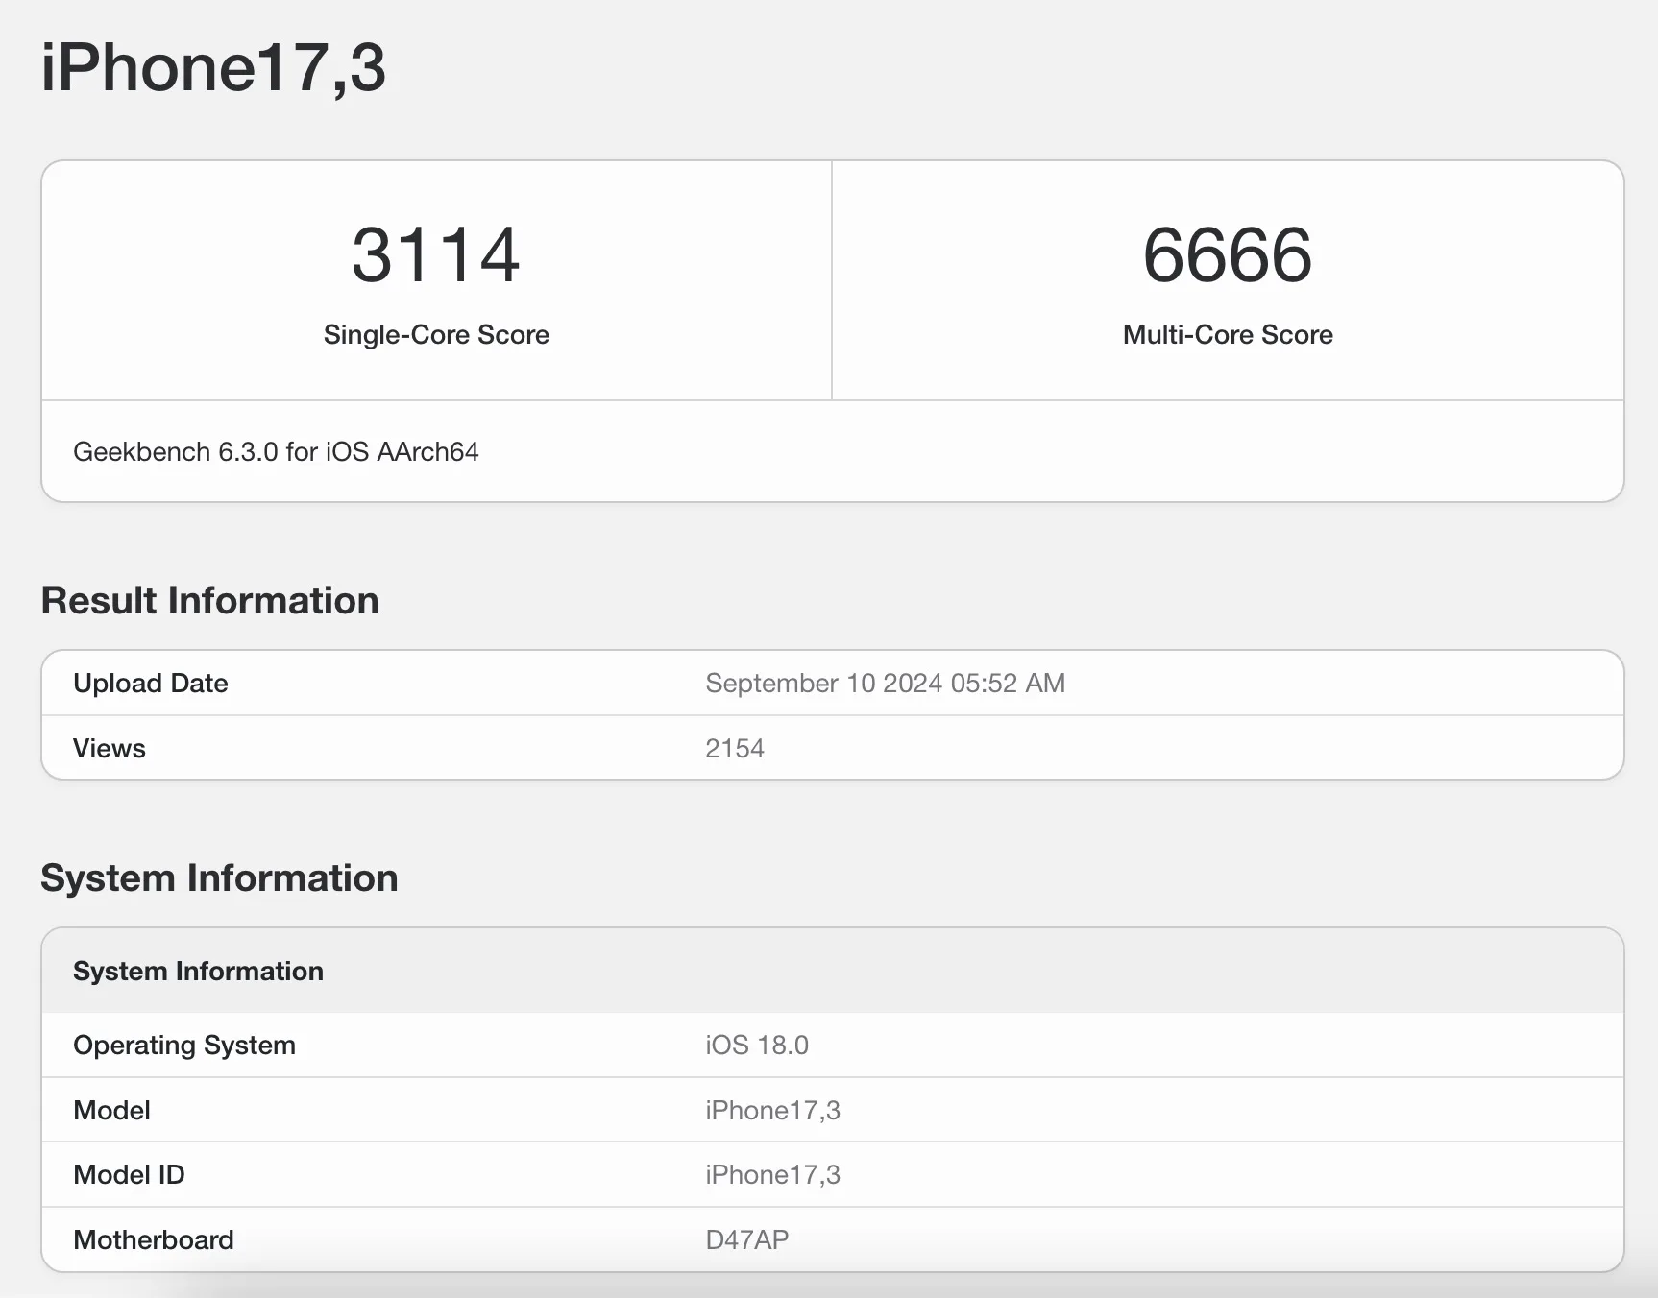Click the Model ID row label
Screen dimensions: 1658x1298
pyautogui.click(x=129, y=1174)
